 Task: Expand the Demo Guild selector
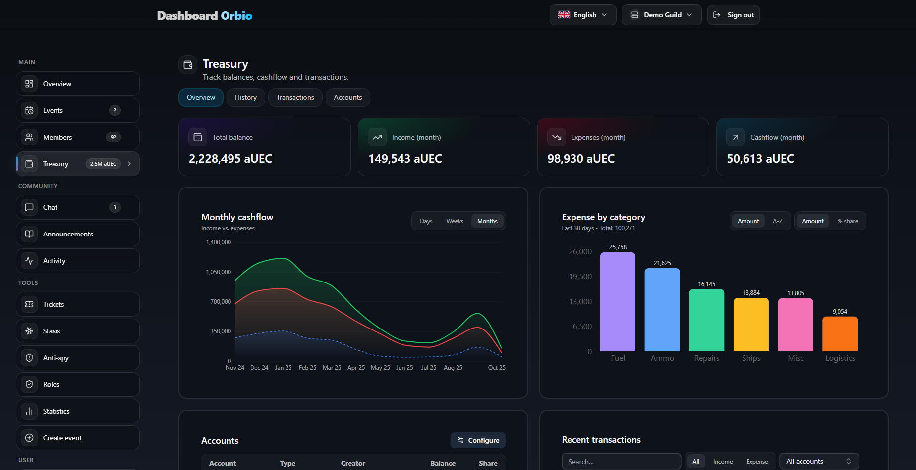point(661,15)
